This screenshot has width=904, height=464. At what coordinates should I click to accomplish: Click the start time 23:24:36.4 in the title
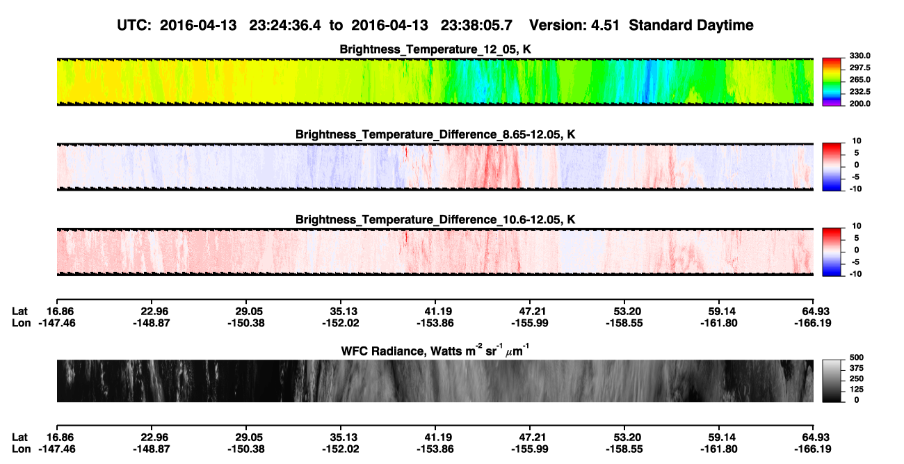284,25
